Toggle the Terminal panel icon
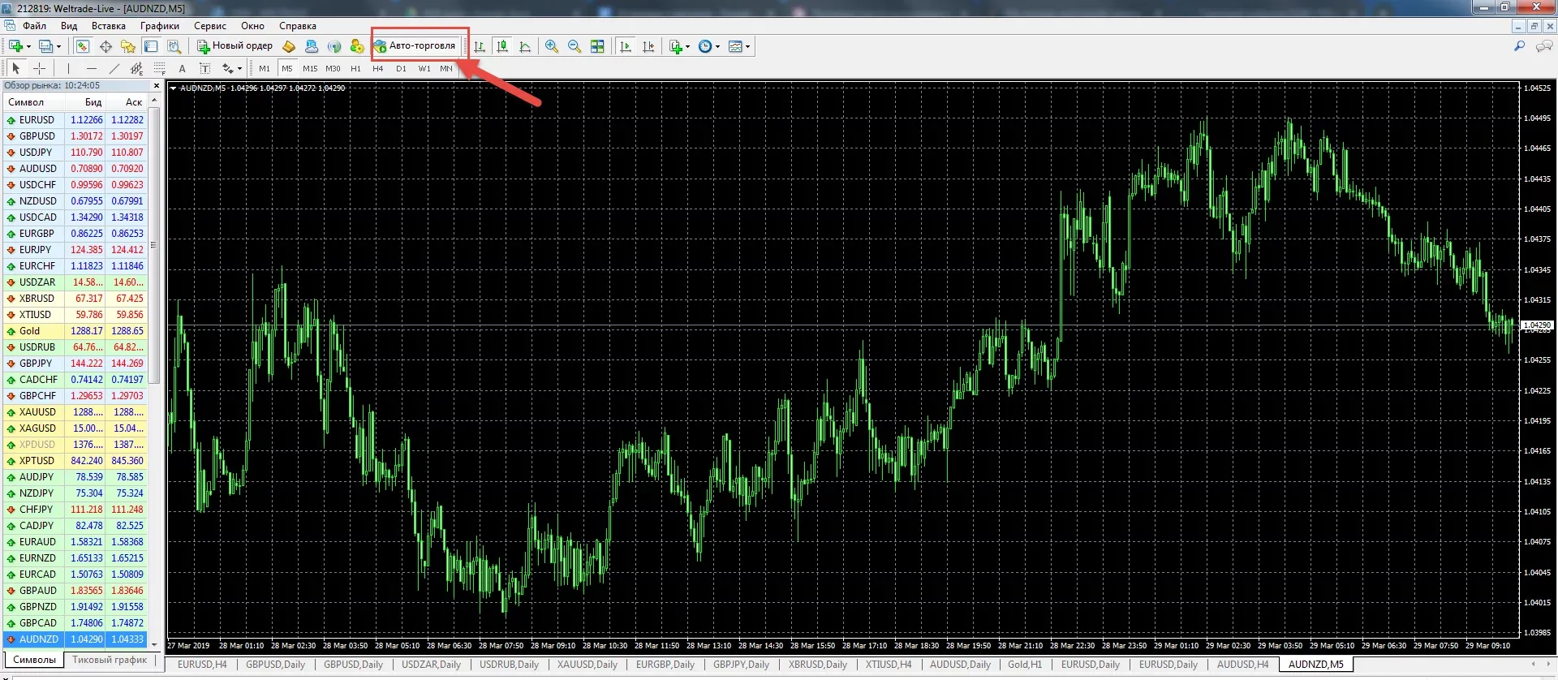Screen dimensions: 1558x680 (151, 46)
